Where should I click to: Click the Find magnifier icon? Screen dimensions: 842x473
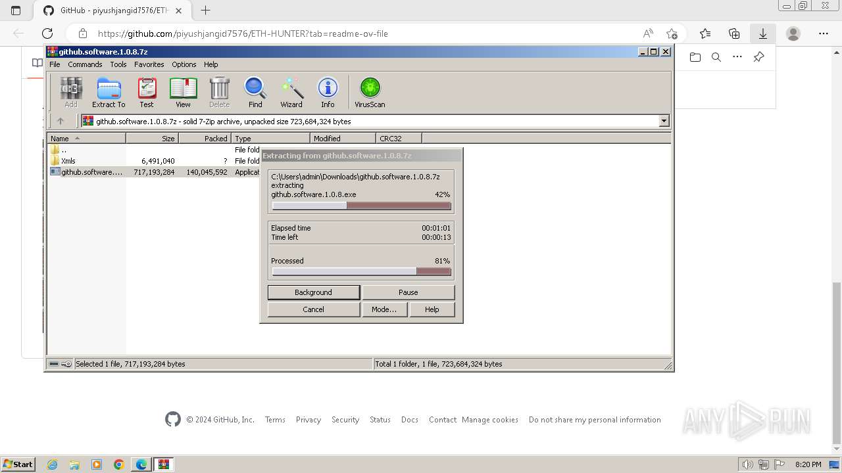point(255,92)
